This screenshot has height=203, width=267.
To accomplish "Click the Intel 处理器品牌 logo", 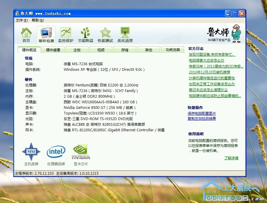I will [56, 152].
